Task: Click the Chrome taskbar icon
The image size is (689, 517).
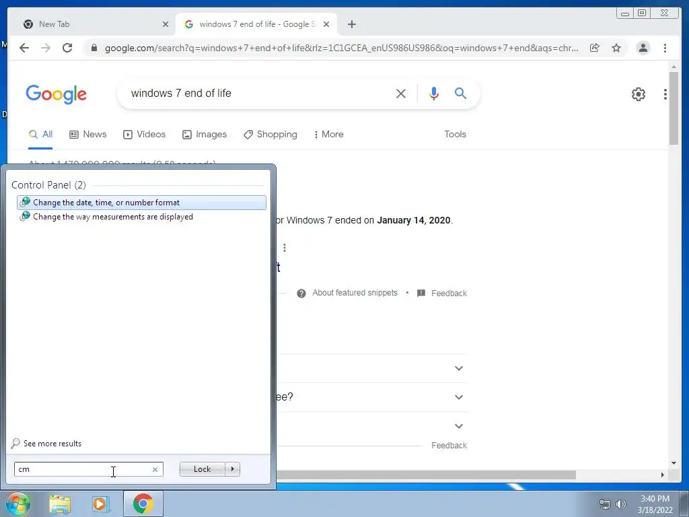Action: click(143, 504)
